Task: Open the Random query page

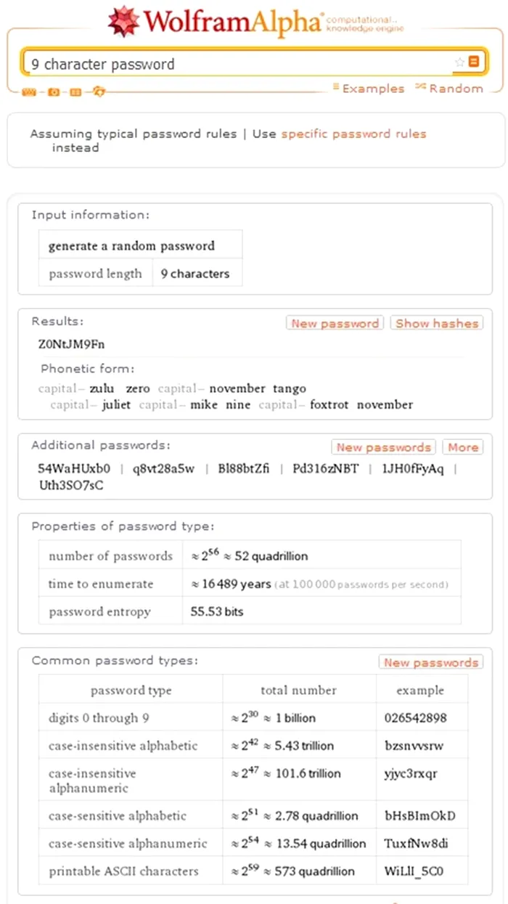Action: [x=457, y=88]
